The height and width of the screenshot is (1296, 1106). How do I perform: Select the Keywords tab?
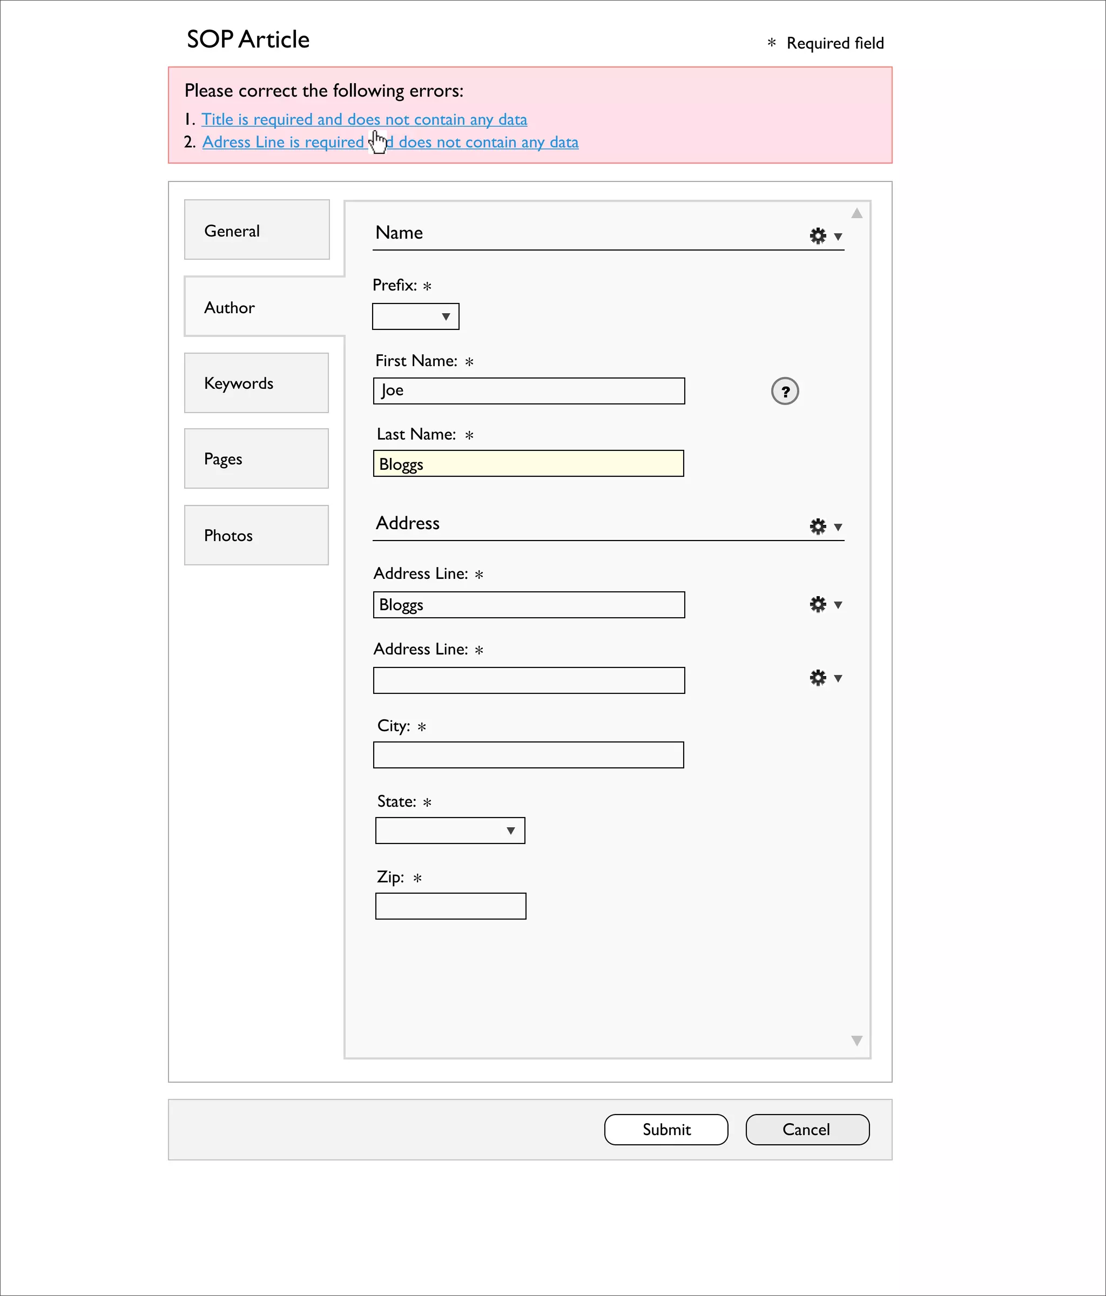click(257, 383)
